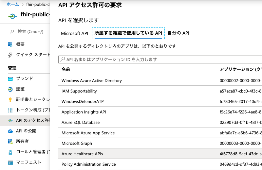
Task: Select the WindowsDefenderATP API
Action: pos(160,101)
